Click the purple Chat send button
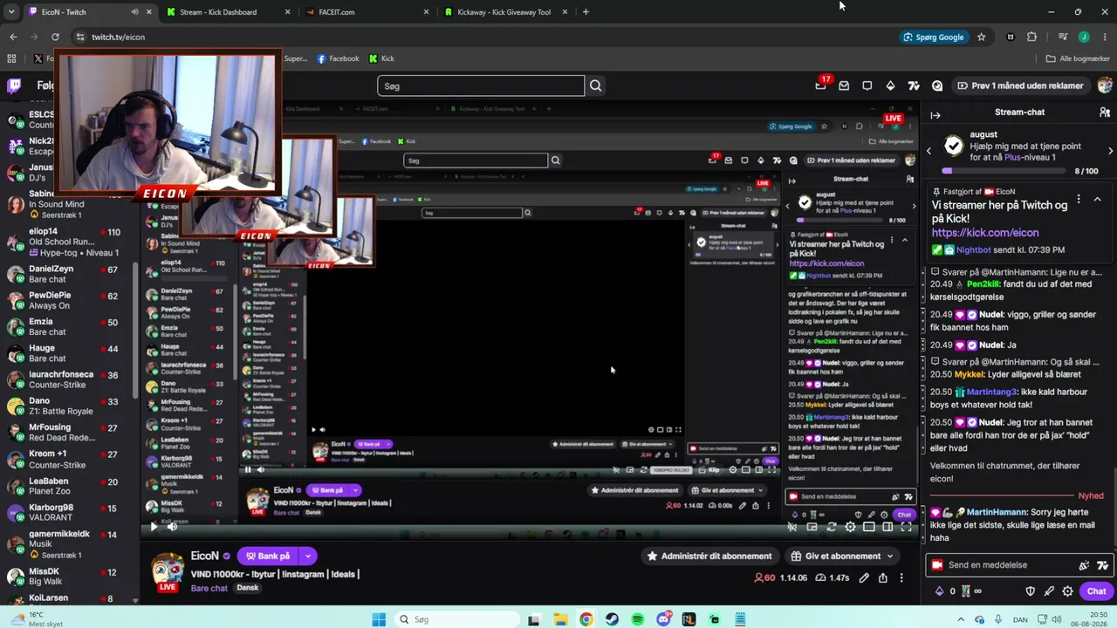Screen dimensions: 1117x628 point(1096,591)
